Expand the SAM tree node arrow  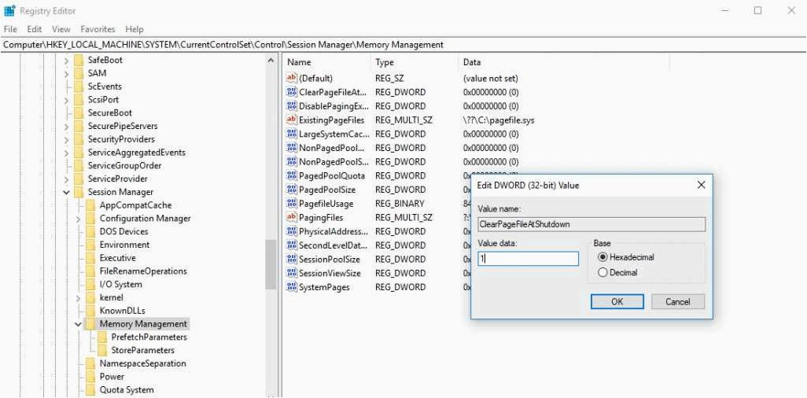66,74
